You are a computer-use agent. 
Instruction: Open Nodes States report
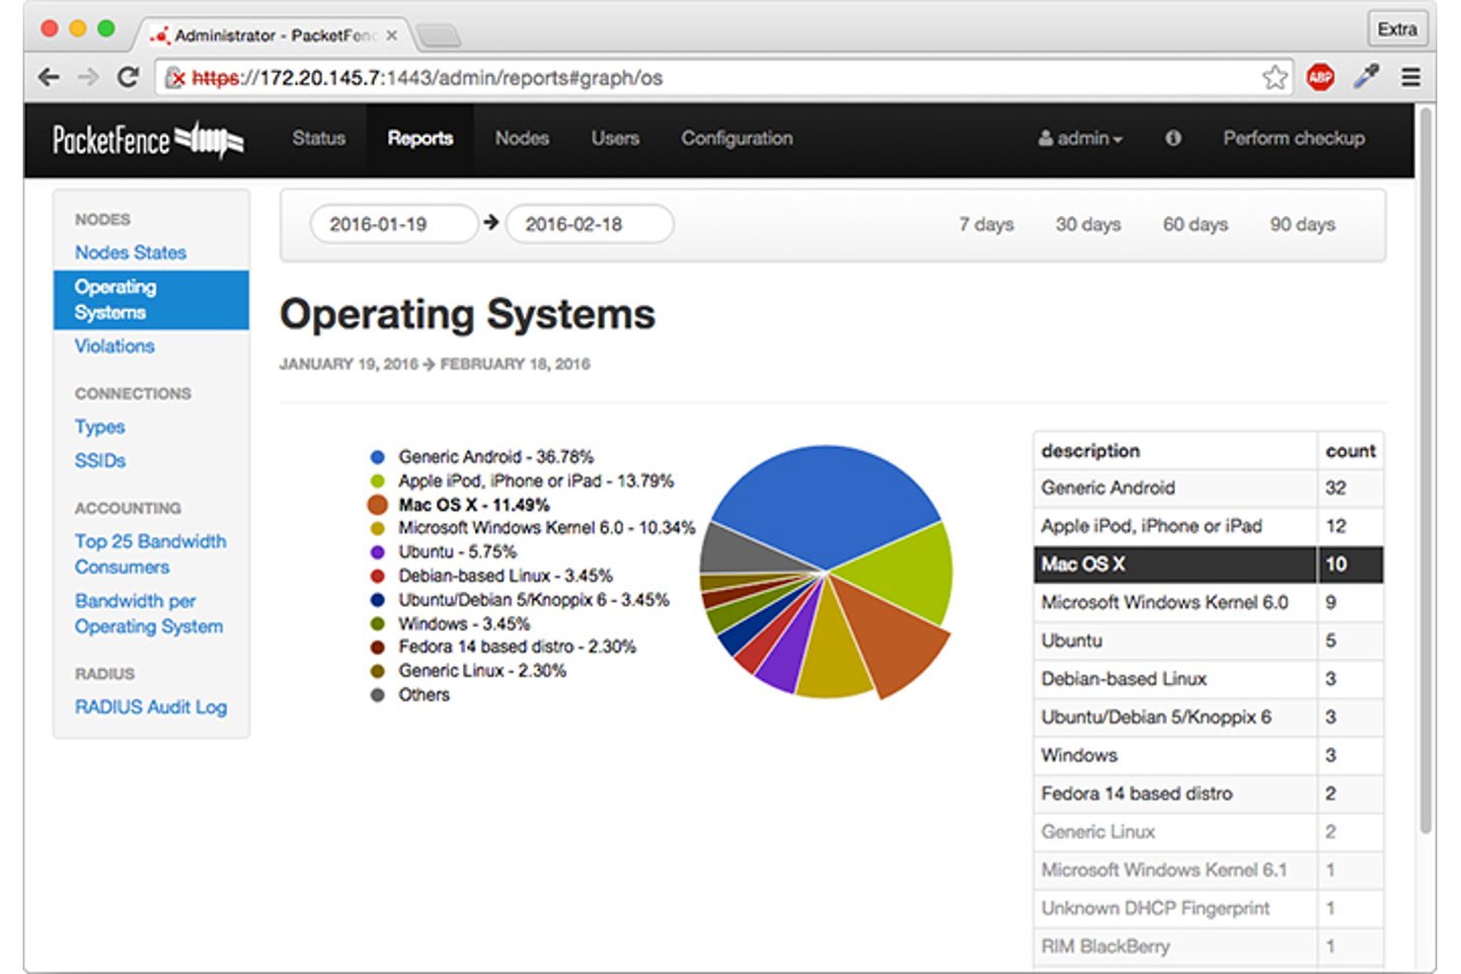[x=130, y=253]
